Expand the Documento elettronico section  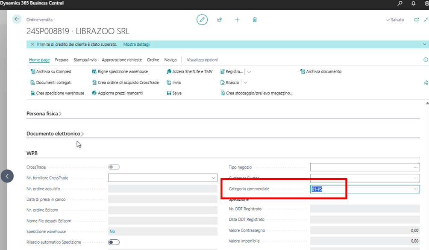coord(55,134)
